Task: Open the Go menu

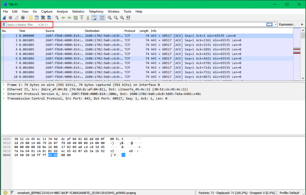Action: (x=35, y=12)
